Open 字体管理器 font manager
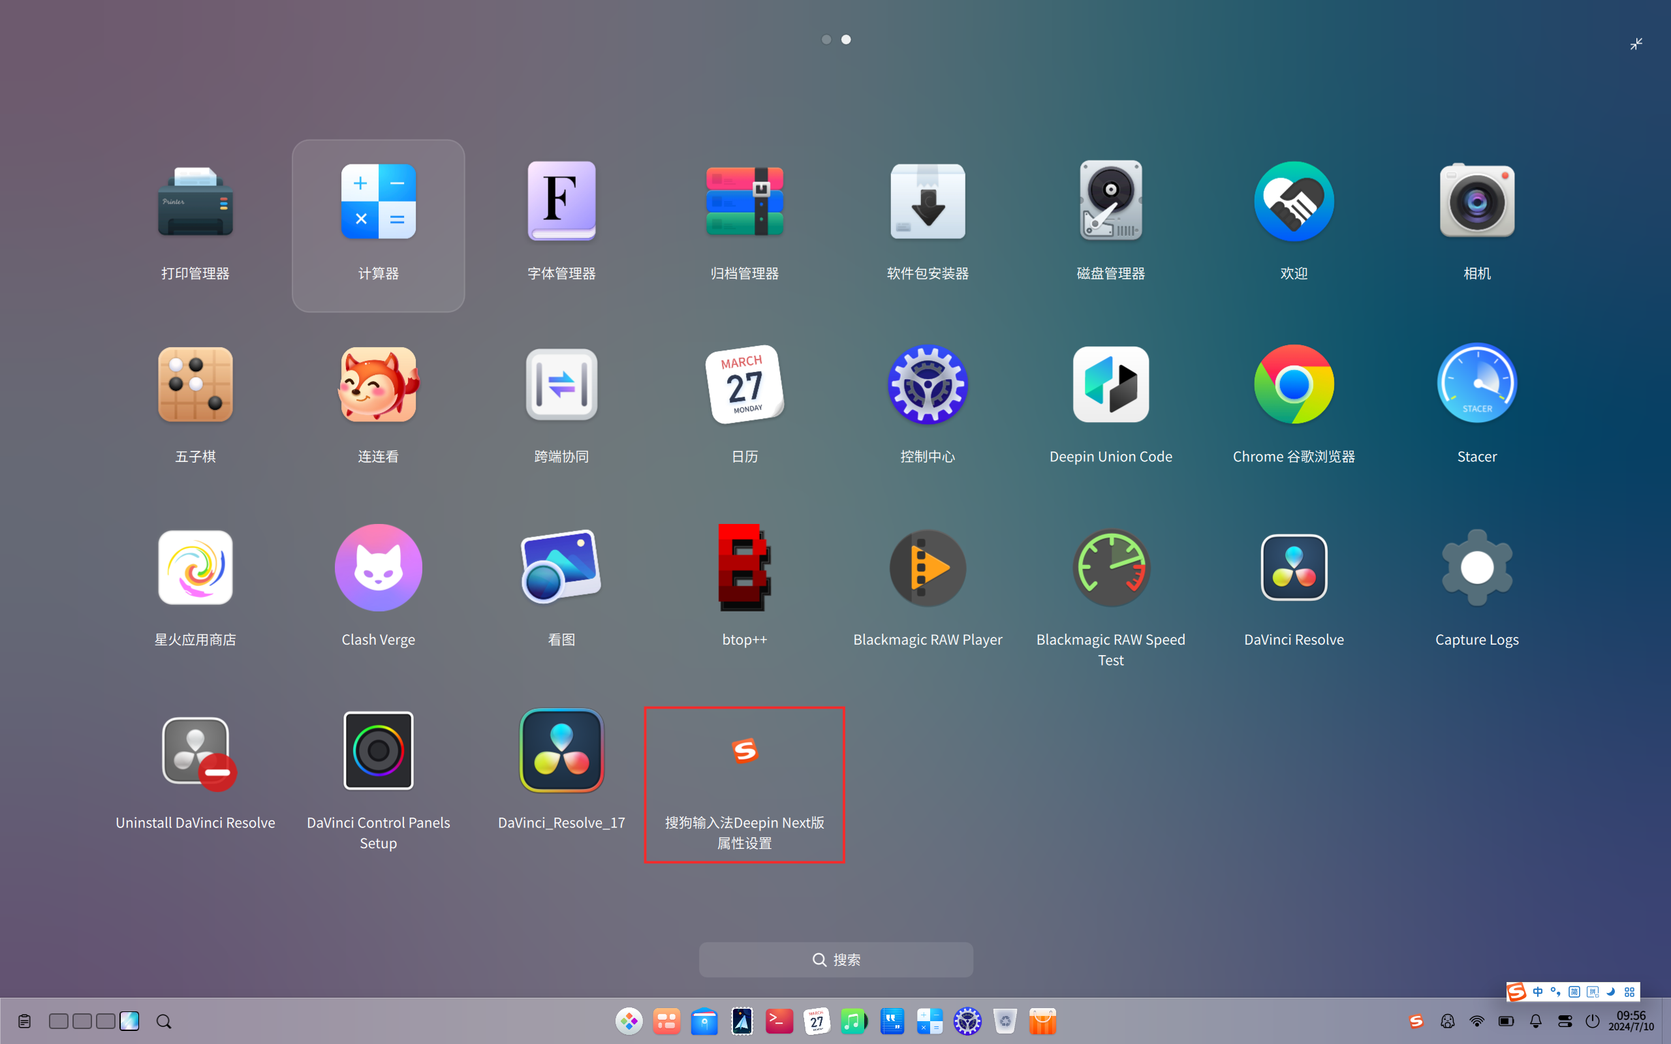The width and height of the screenshot is (1671, 1044). 561,223
